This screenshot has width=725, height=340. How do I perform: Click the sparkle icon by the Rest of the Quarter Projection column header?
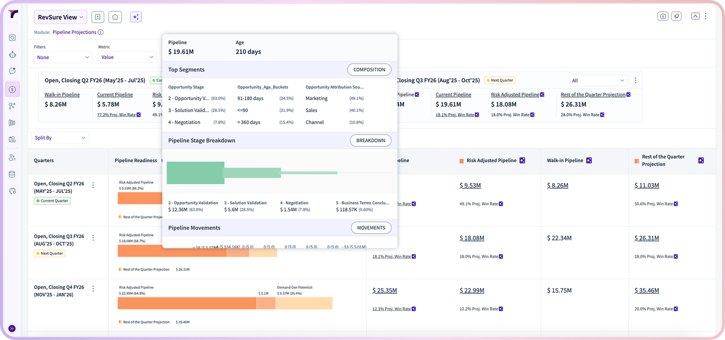tap(701, 160)
